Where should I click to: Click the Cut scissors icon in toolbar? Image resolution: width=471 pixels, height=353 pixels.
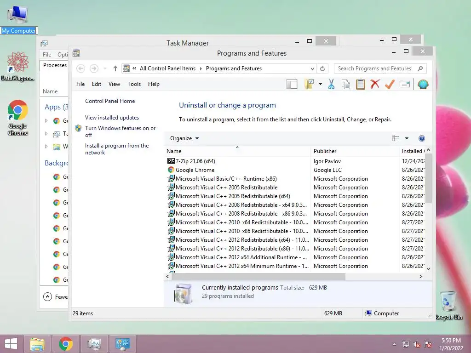pos(331,85)
